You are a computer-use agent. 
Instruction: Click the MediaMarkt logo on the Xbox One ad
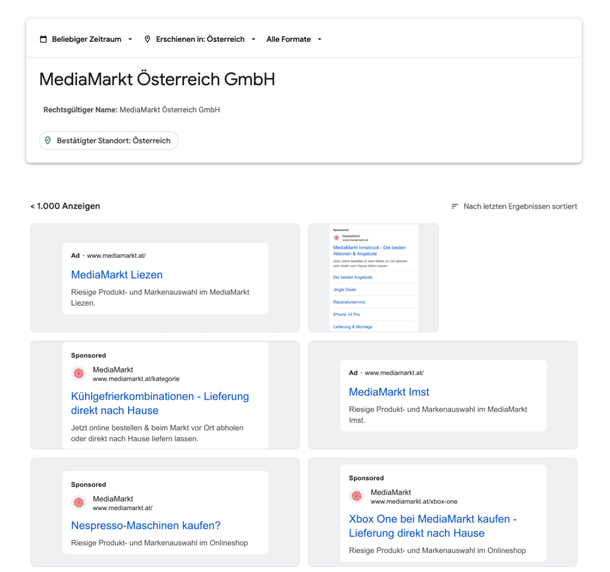pyautogui.click(x=356, y=496)
